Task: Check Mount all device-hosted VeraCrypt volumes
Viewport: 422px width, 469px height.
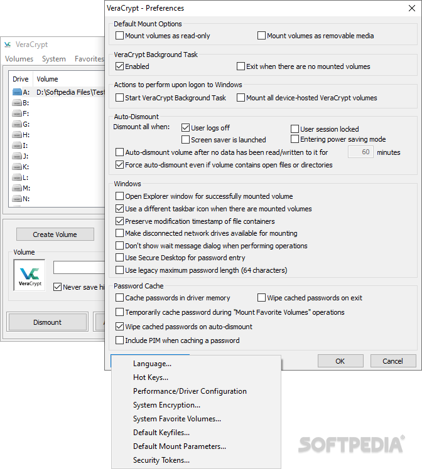Action: [241, 98]
